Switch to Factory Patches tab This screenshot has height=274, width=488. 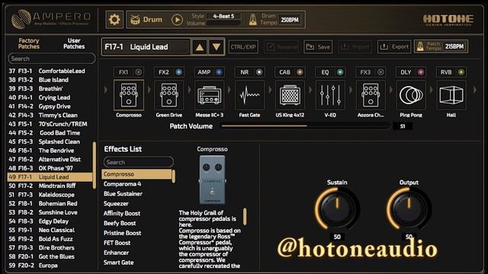29,43
